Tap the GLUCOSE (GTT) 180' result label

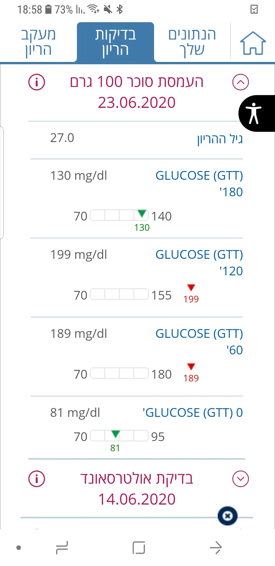point(199,184)
